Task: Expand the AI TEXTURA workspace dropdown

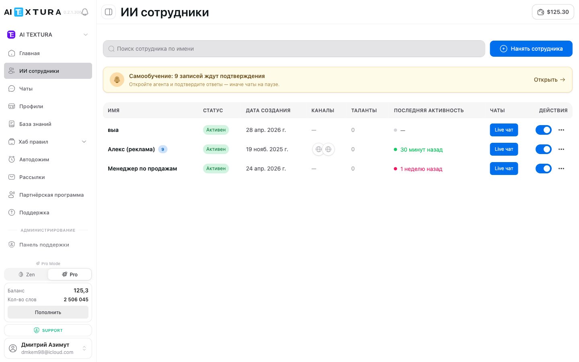Action: (86, 35)
